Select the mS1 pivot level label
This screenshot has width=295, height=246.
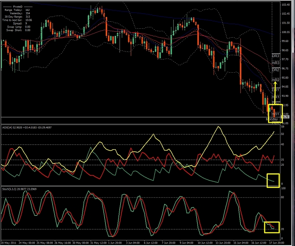coord(275,114)
